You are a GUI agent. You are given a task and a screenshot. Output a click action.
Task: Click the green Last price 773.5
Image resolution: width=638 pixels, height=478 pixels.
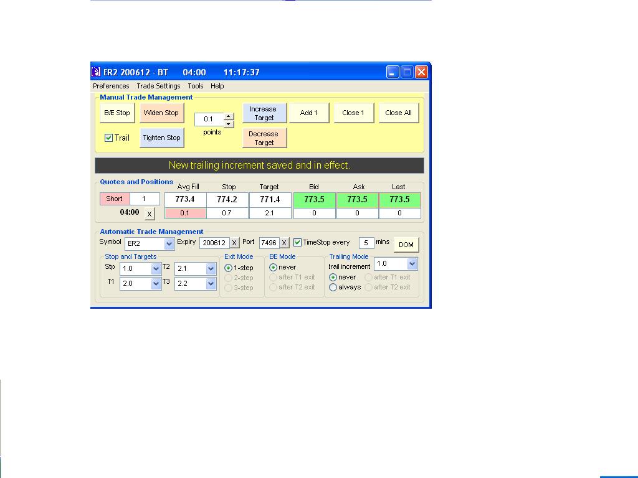coord(399,200)
